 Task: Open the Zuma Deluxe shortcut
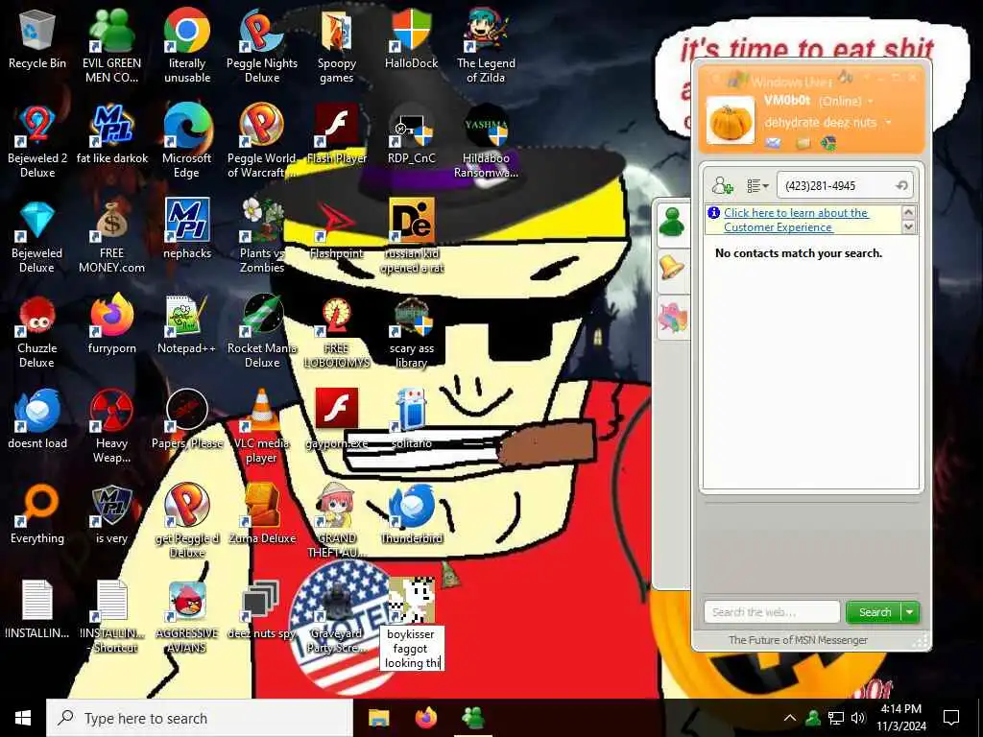[x=262, y=514]
